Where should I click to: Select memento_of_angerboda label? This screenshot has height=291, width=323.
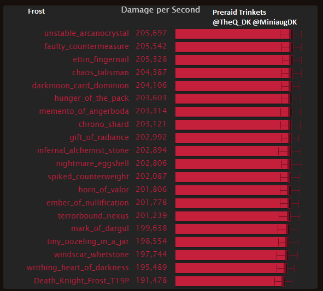coord(84,111)
